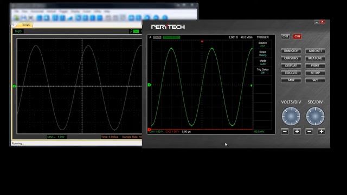Open the CURSORS function
The height and width of the screenshot is (195, 347).
tap(291, 58)
